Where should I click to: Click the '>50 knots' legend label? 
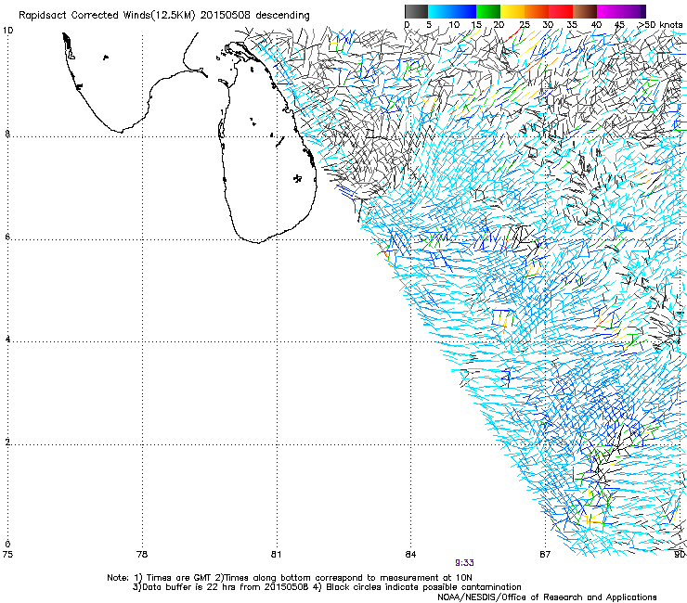[x=660, y=25]
